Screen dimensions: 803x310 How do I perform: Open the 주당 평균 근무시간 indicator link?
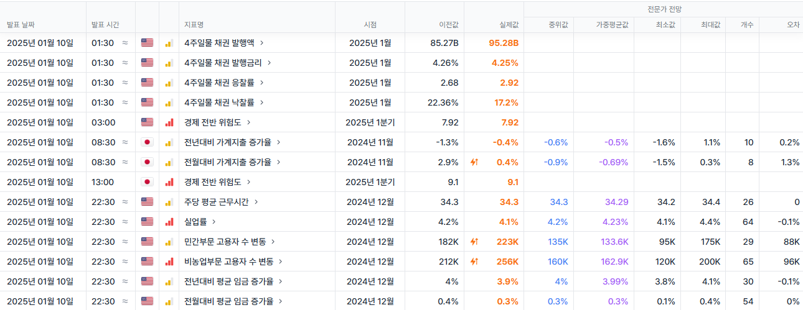[x=217, y=202]
